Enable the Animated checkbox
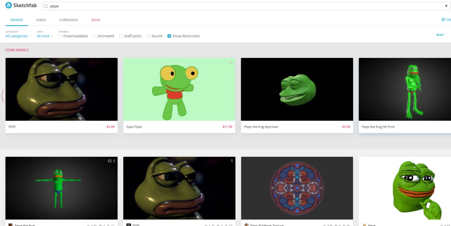The height and width of the screenshot is (226, 451). click(x=95, y=36)
